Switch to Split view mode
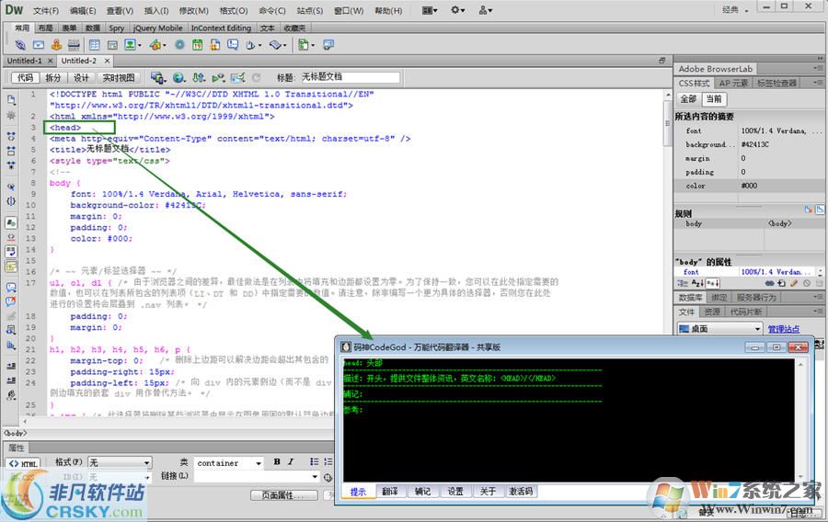The image size is (828, 522). pos(53,78)
